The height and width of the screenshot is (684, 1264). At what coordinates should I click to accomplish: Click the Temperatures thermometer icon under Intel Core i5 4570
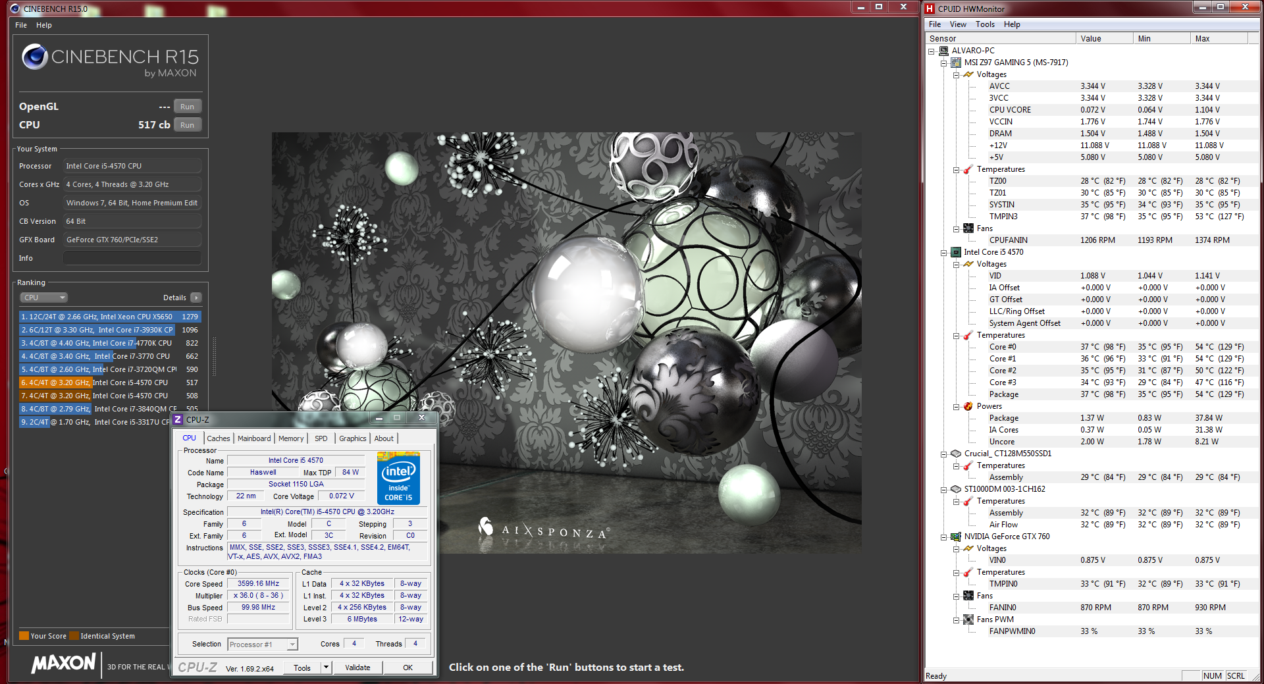click(x=968, y=335)
